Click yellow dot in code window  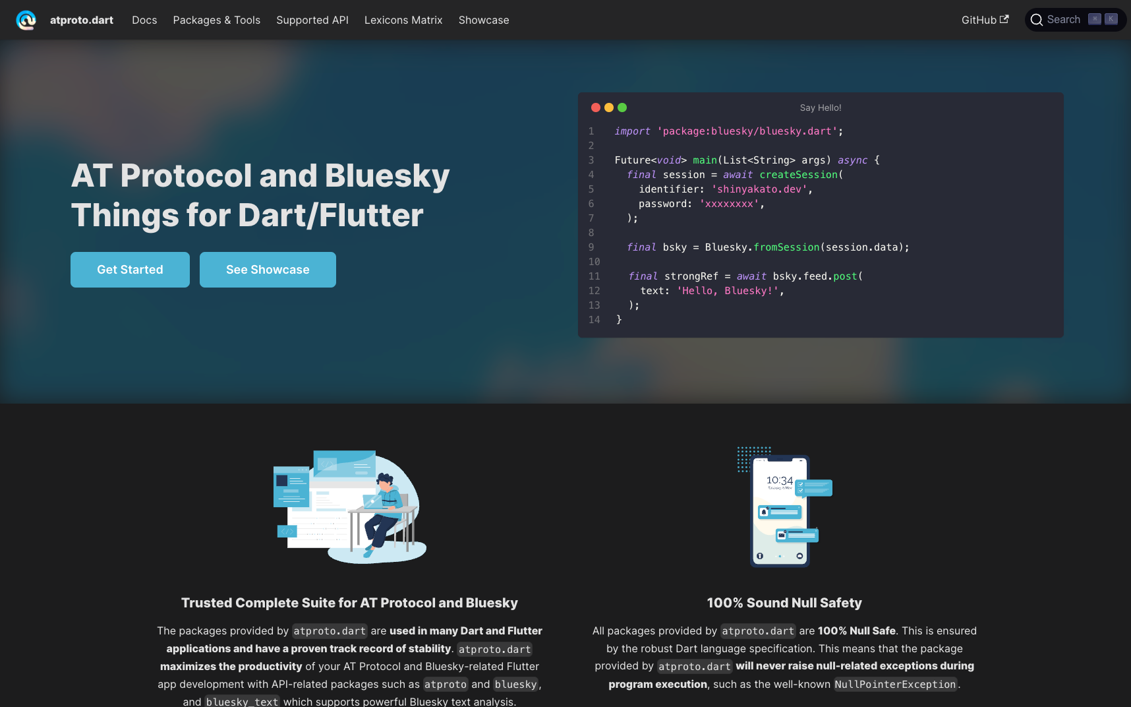click(x=609, y=108)
